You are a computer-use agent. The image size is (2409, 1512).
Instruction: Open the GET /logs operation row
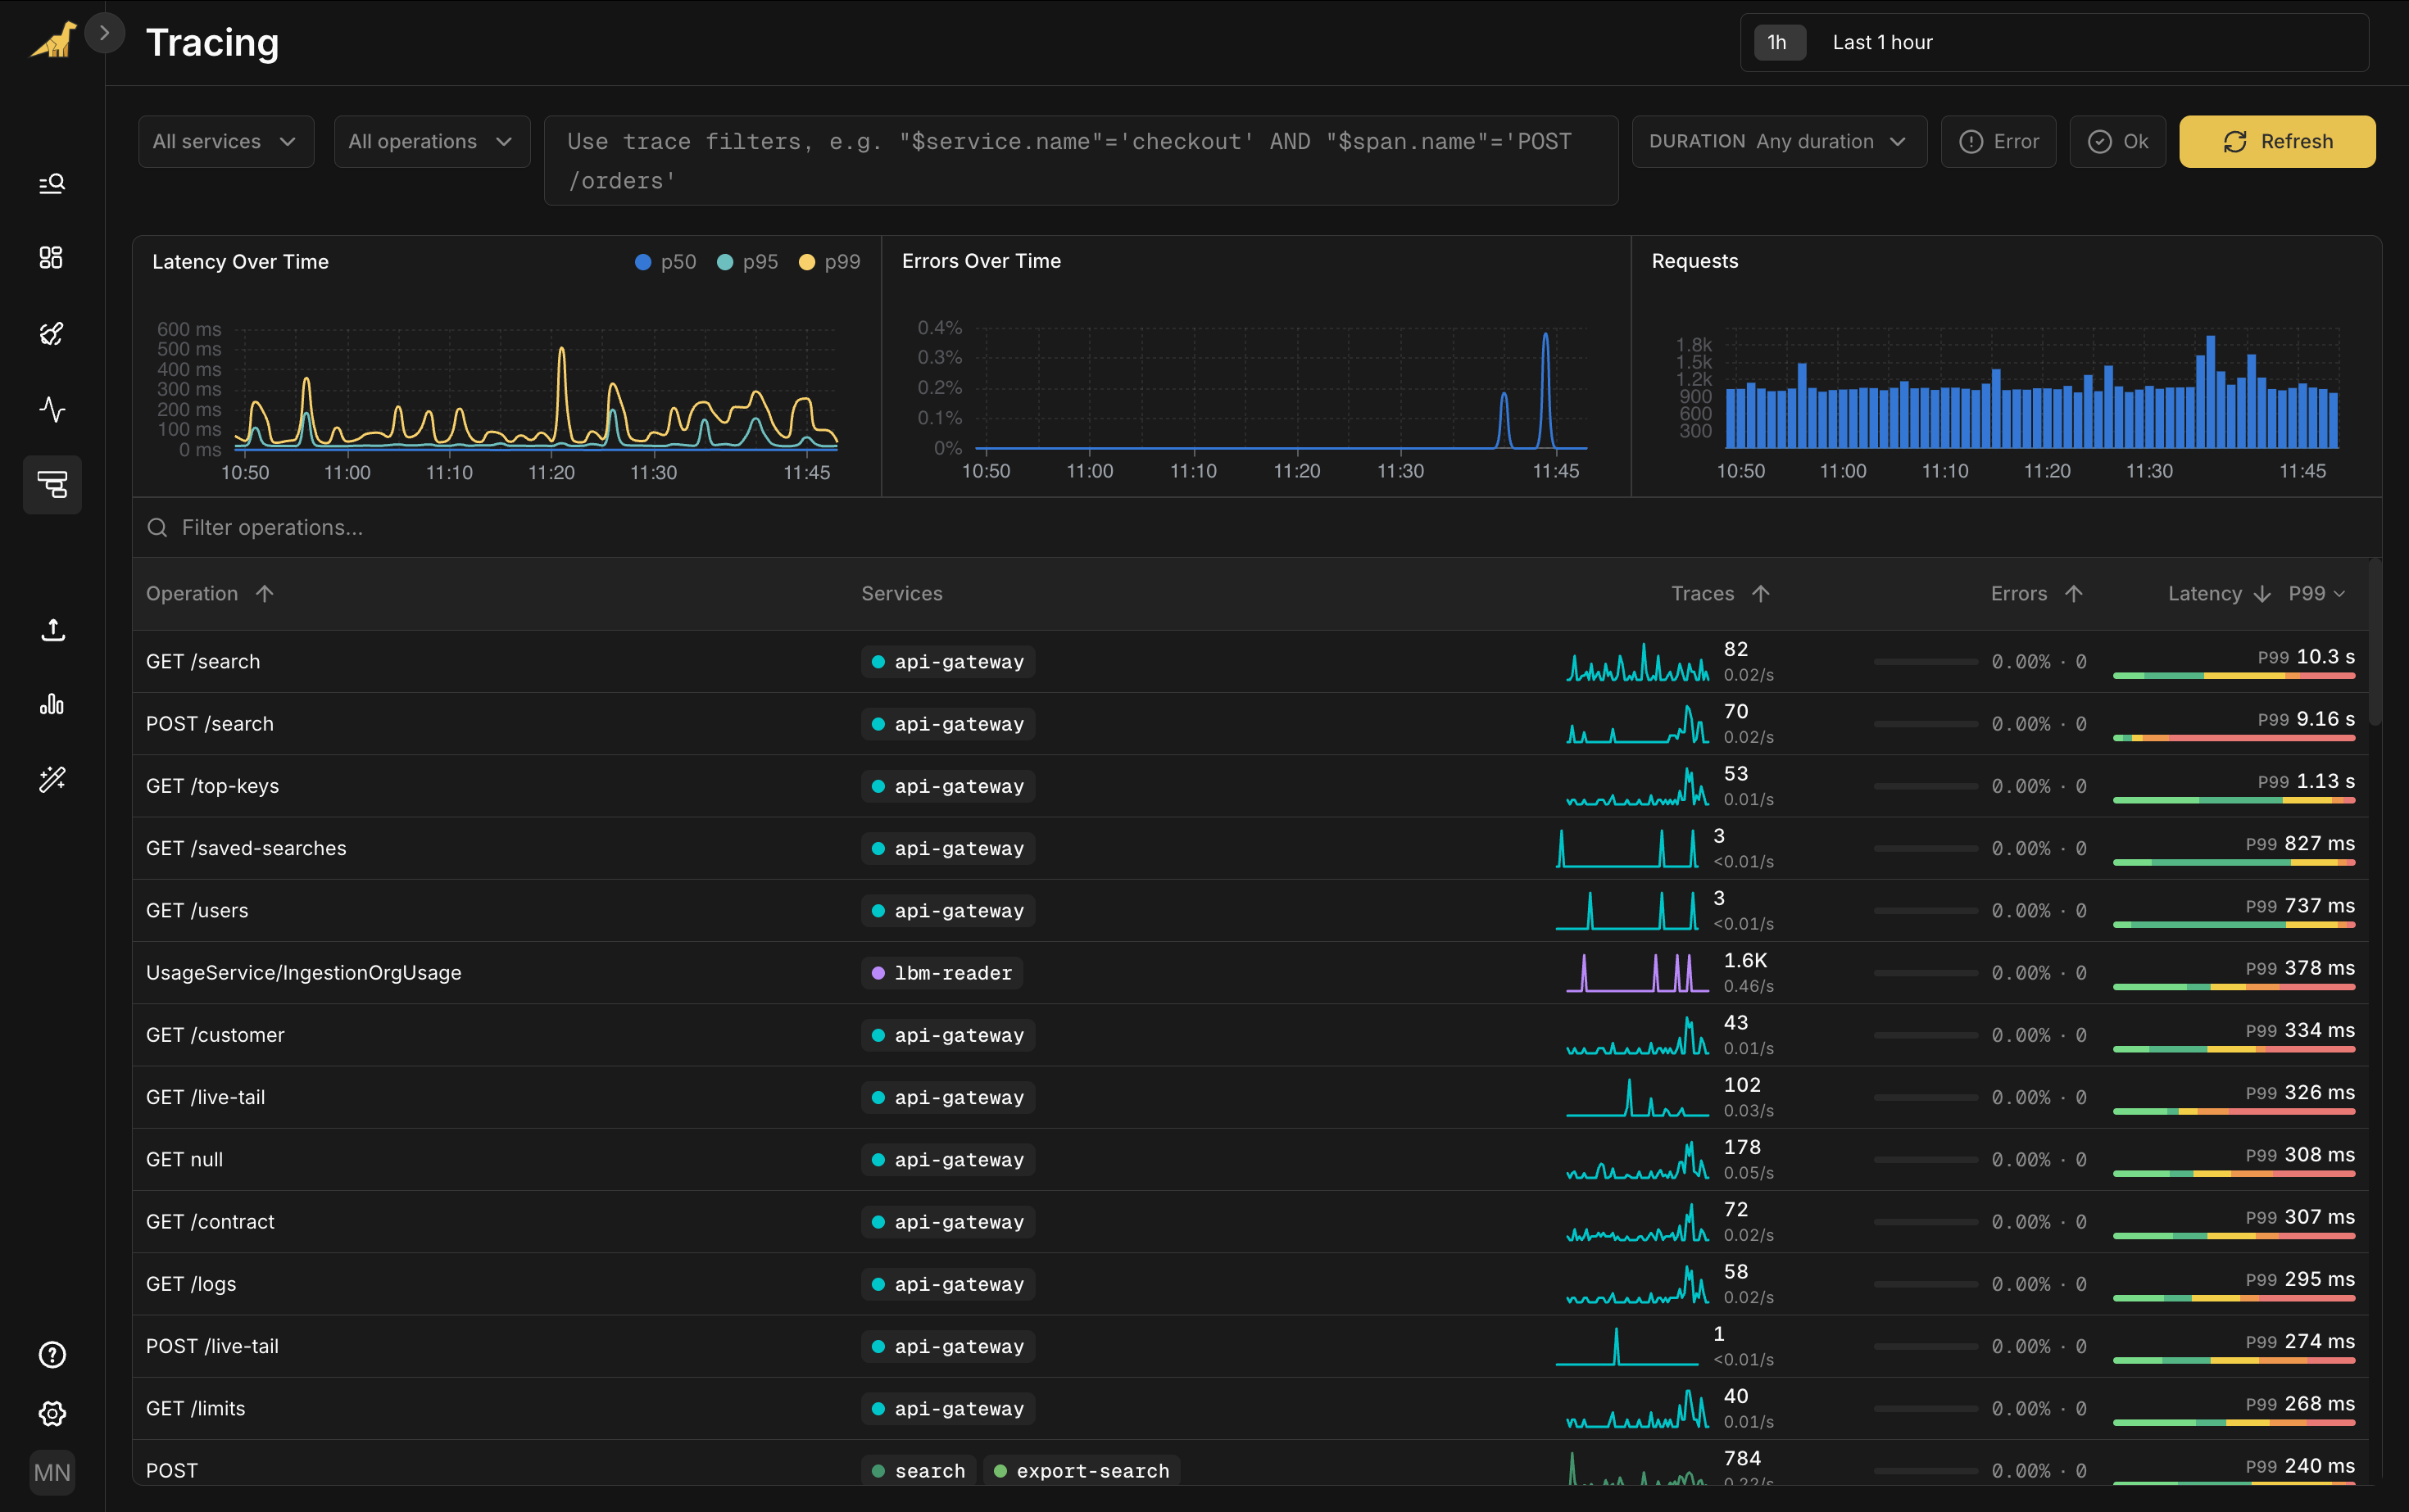(1250, 1283)
